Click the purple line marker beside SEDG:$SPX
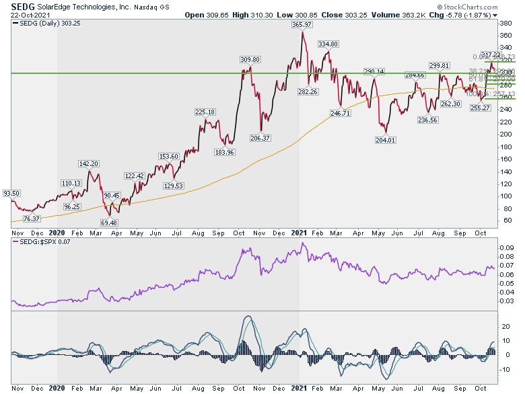 (15, 242)
